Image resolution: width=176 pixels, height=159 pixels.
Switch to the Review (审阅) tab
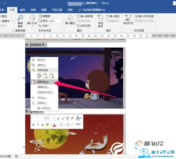click(33, 10)
